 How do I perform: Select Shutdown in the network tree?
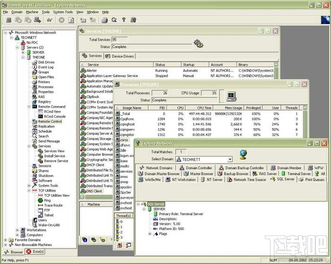(x=46, y=176)
